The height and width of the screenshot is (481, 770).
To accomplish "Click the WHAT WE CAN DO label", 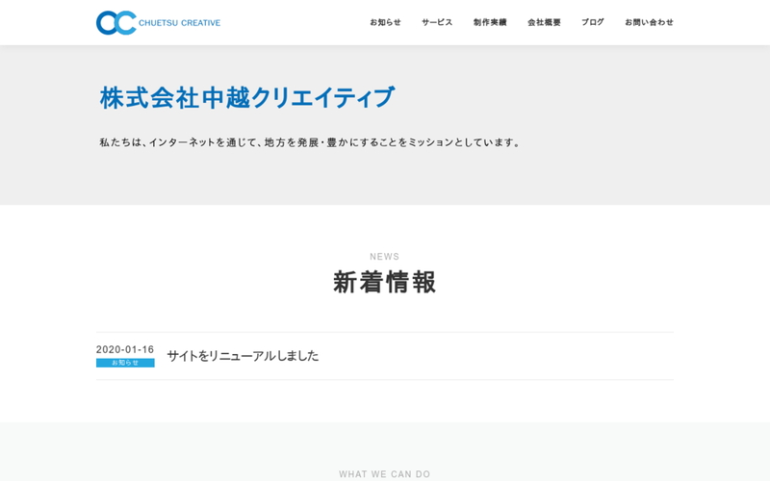I will coord(384,474).
